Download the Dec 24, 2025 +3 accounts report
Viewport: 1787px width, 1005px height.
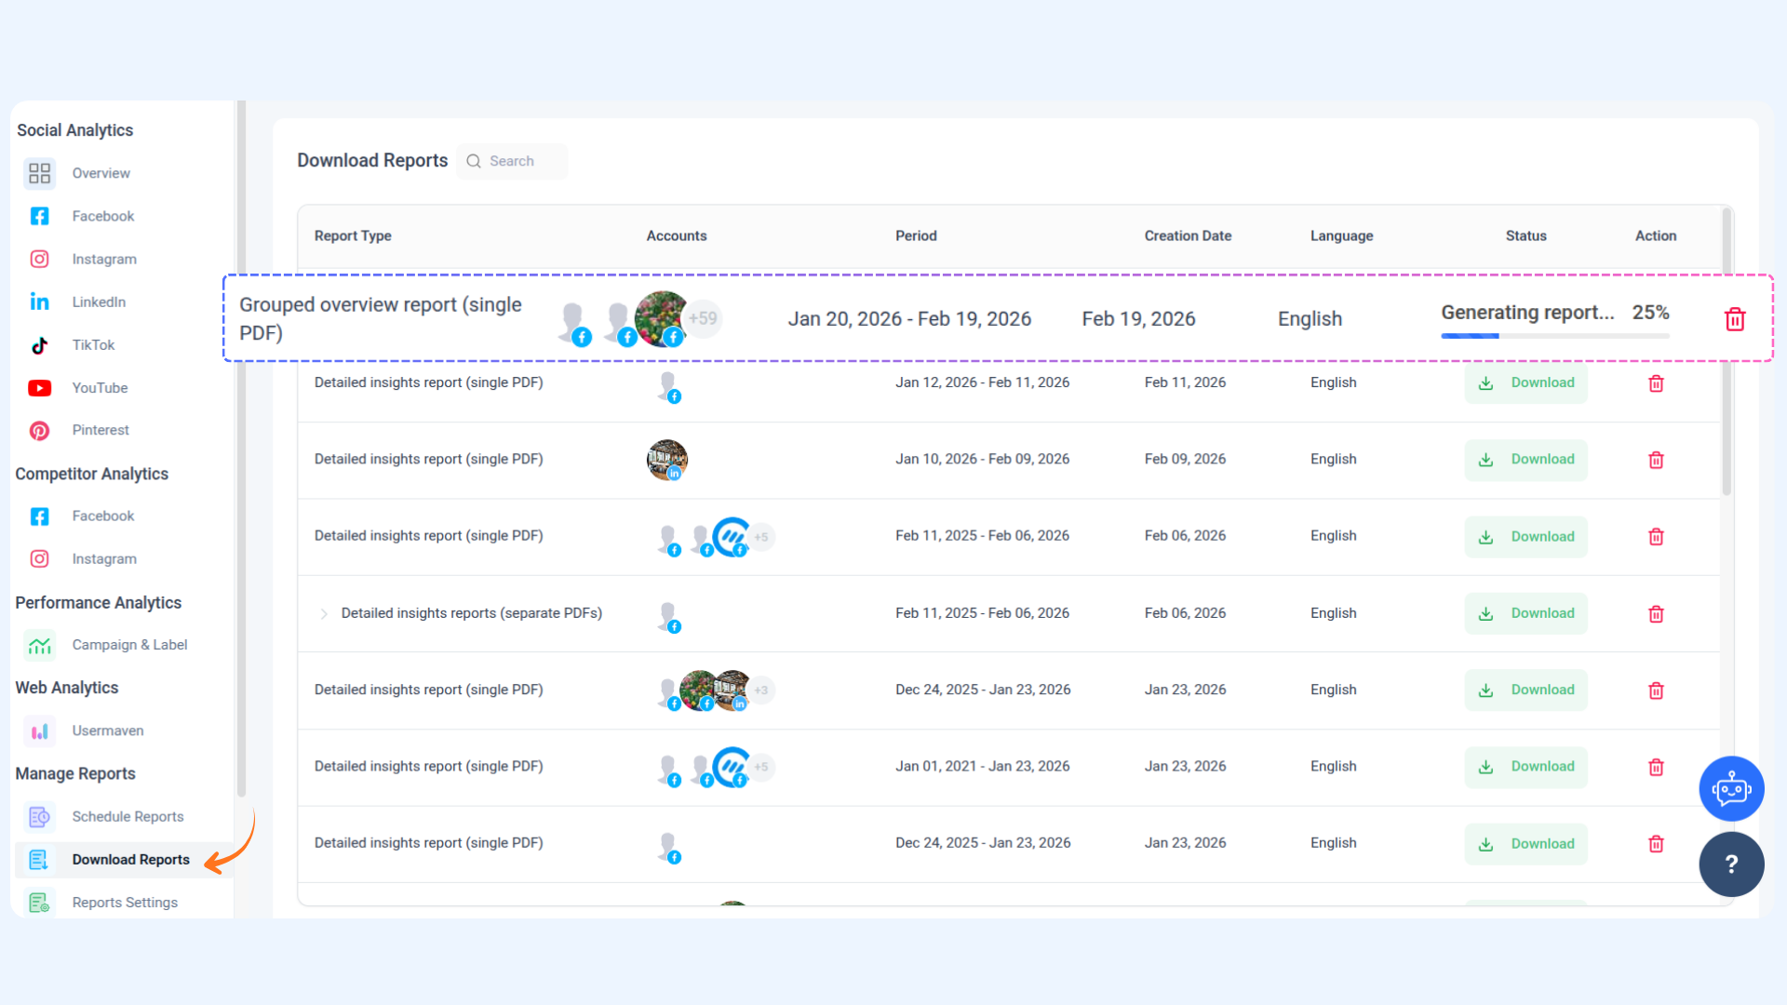tap(1525, 690)
